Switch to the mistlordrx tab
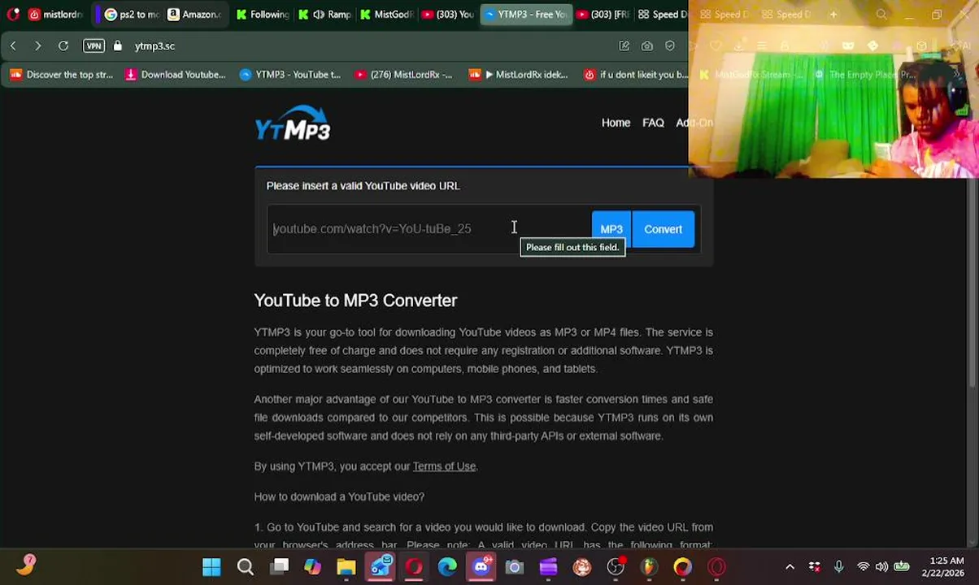 coord(56,14)
